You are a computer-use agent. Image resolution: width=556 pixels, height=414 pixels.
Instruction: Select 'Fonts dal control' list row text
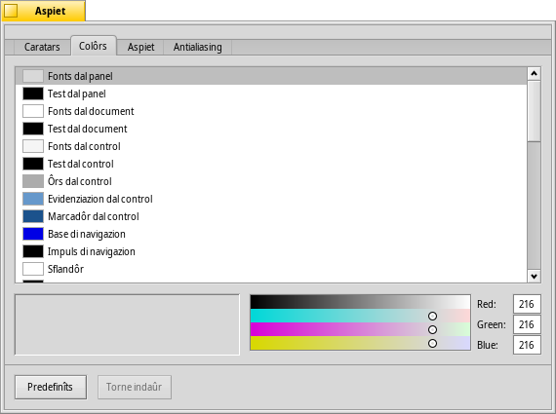84,146
